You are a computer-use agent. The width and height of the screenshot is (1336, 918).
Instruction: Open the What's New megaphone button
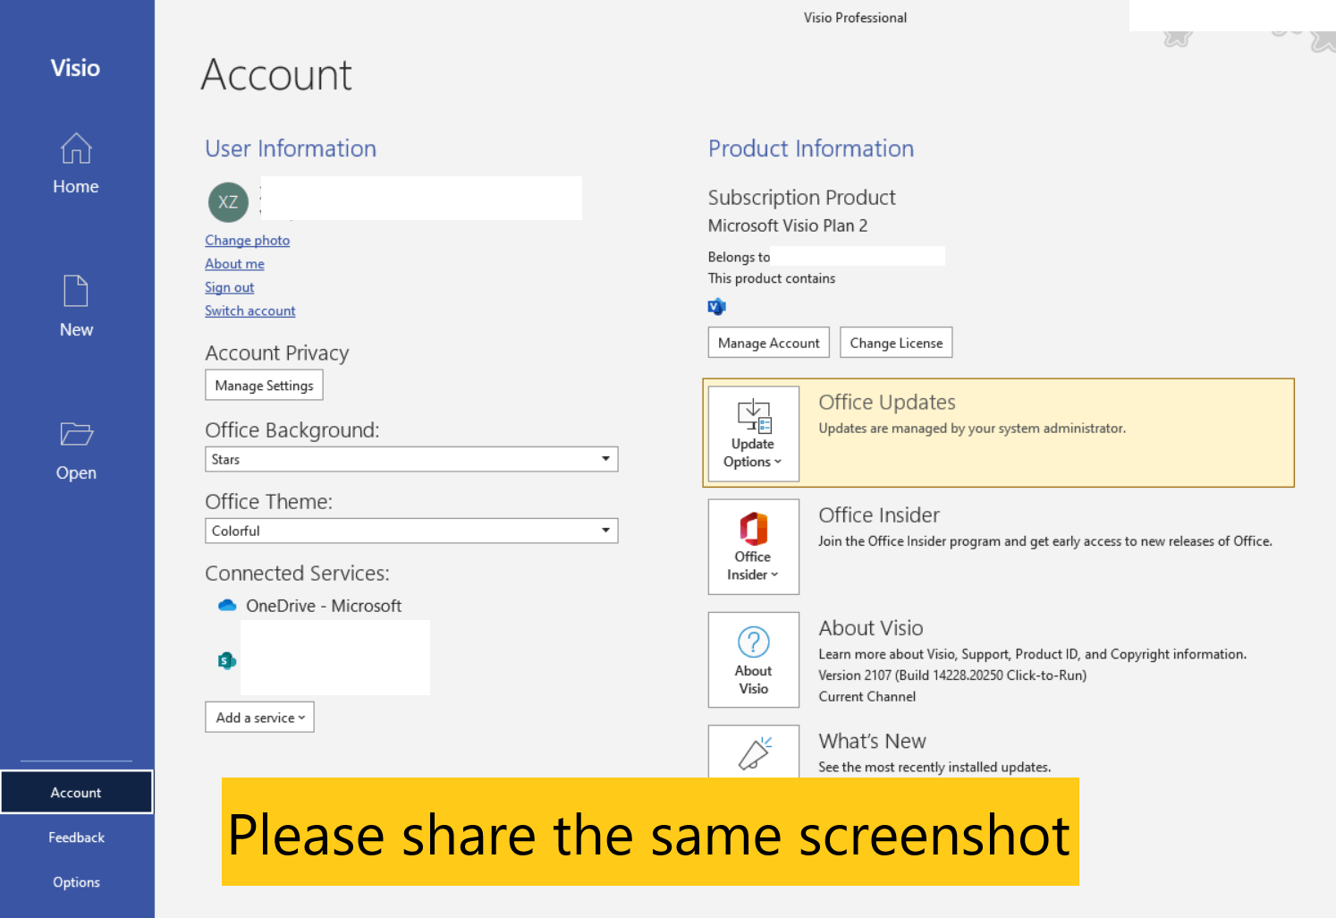tap(754, 752)
